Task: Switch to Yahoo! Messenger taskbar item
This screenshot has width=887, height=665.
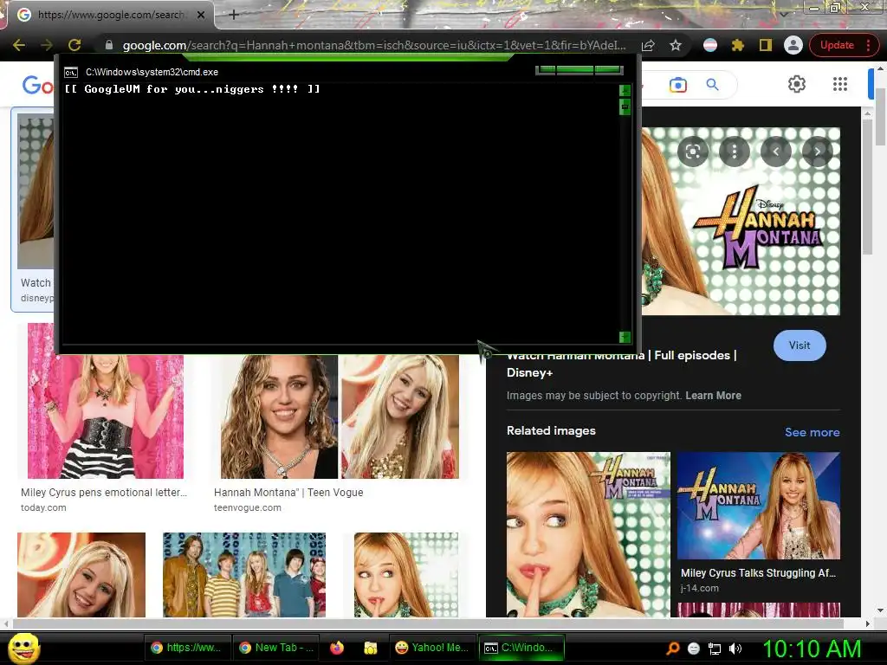Action: 433,648
